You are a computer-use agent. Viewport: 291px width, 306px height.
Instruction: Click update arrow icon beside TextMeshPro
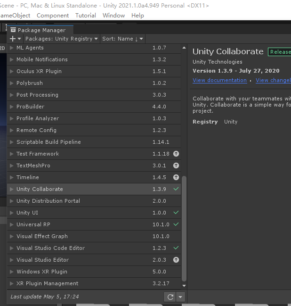(176, 165)
